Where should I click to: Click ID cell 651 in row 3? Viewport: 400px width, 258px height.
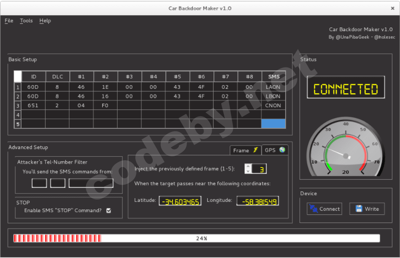click(x=33, y=105)
